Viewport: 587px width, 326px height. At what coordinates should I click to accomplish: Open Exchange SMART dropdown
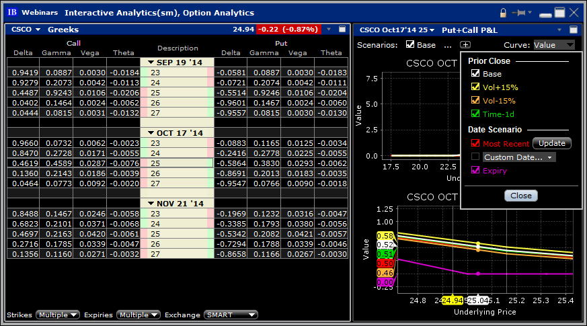[x=231, y=315]
